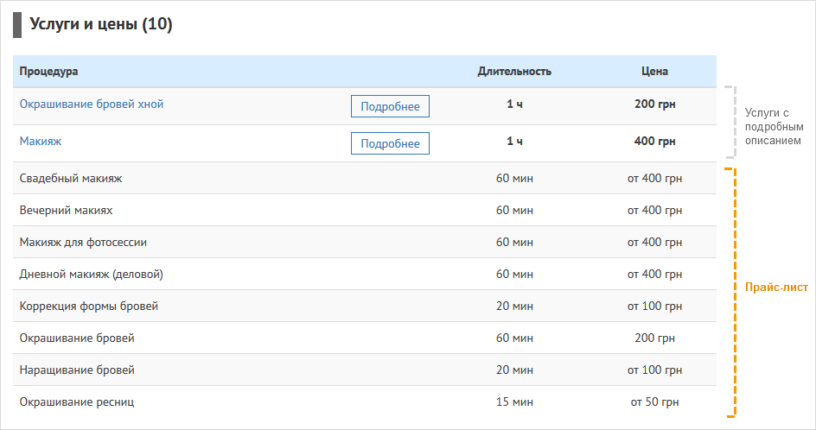Image resolution: width=816 pixels, height=430 pixels.
Task: Click '200 грн' price for plain Окрашивание бровей
Action: click(x=654, y=338)
